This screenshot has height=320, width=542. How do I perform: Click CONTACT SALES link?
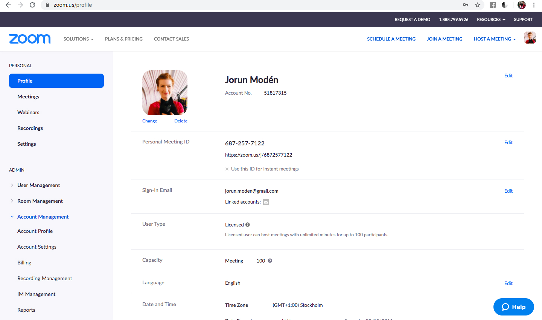click(x=171, y=39)
